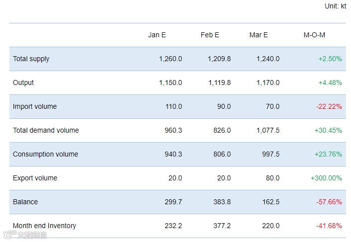The height and width of the screenshot is (242, 351).
Task: Click the 383.8 Feb balance value
Action: coord(222,202)
